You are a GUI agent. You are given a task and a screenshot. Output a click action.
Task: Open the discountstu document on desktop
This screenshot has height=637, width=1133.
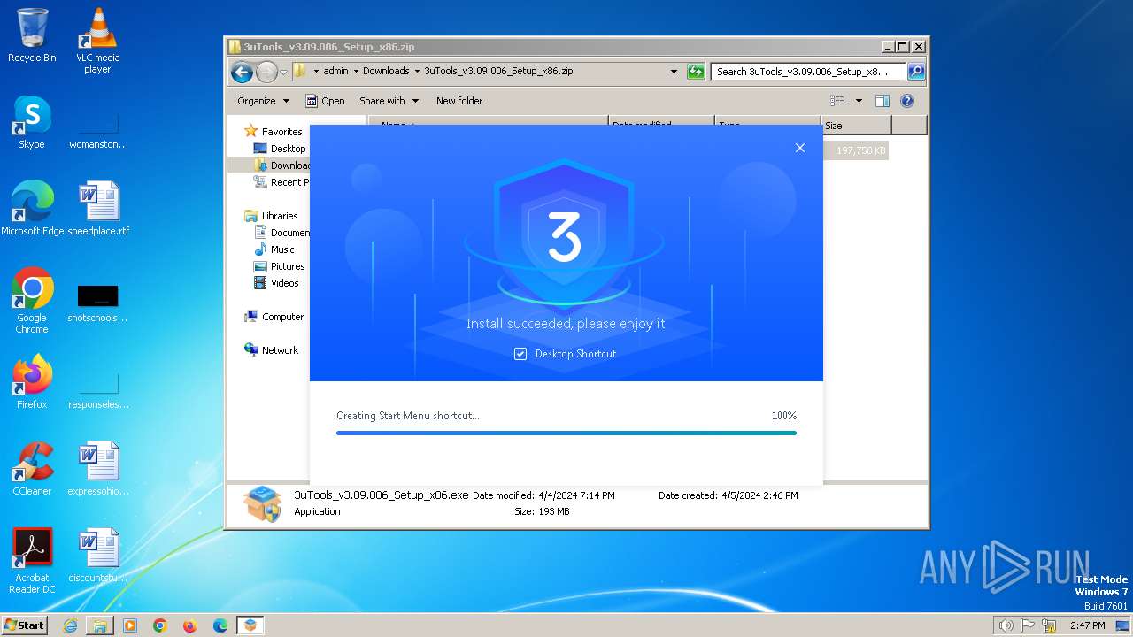pyautogui.click(x=98, y=556)
